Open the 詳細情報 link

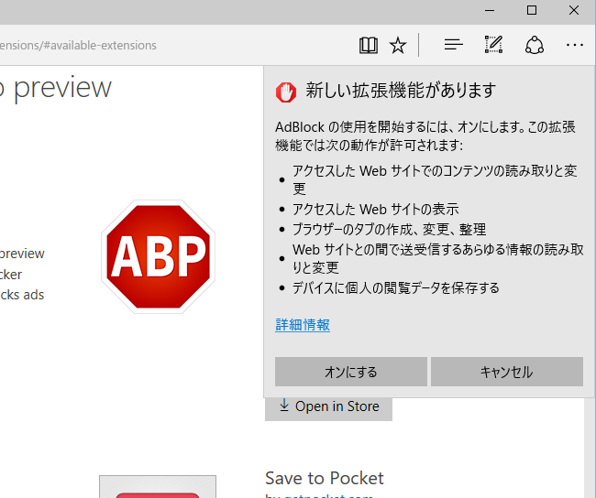303,325
